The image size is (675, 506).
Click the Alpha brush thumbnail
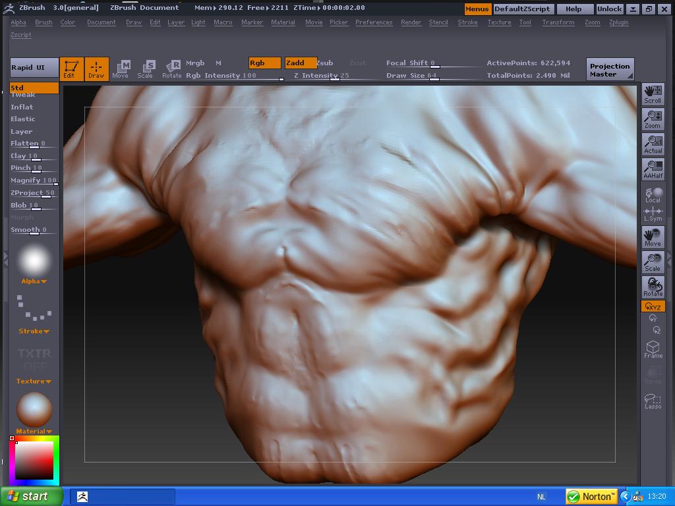(x=34, y=260)
